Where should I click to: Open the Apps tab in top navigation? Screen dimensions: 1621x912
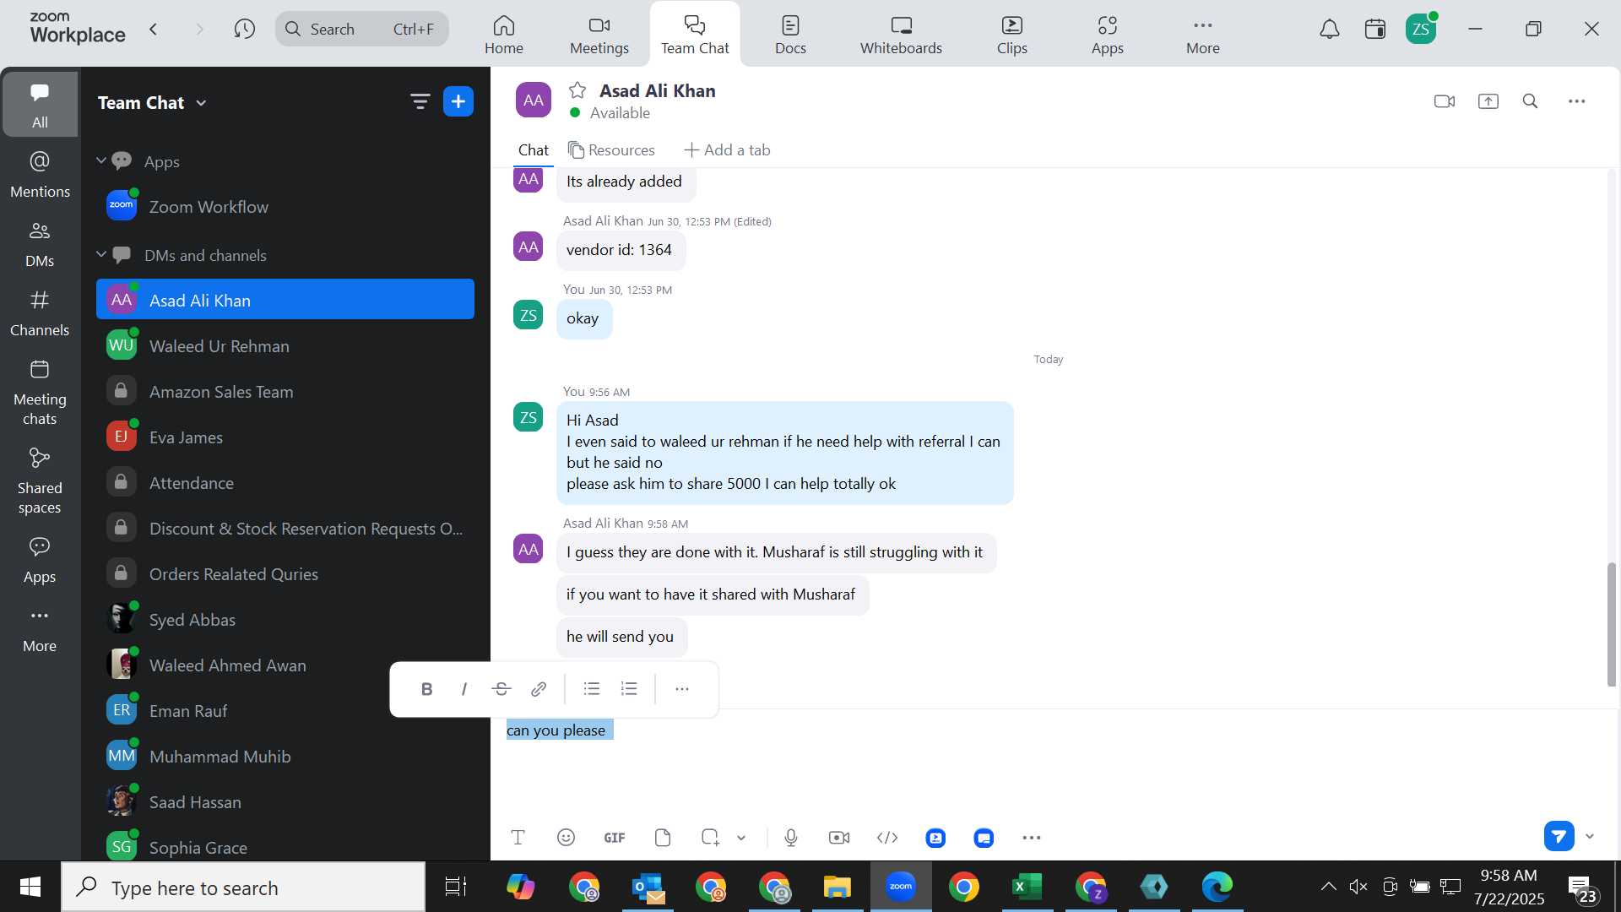click(1107, 35)
